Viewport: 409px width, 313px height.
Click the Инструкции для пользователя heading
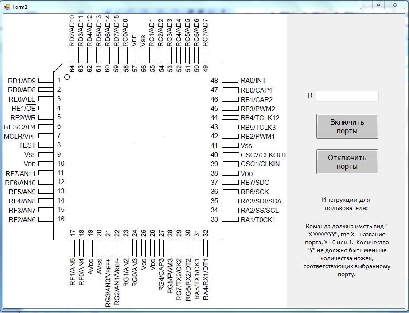(346, 204)
